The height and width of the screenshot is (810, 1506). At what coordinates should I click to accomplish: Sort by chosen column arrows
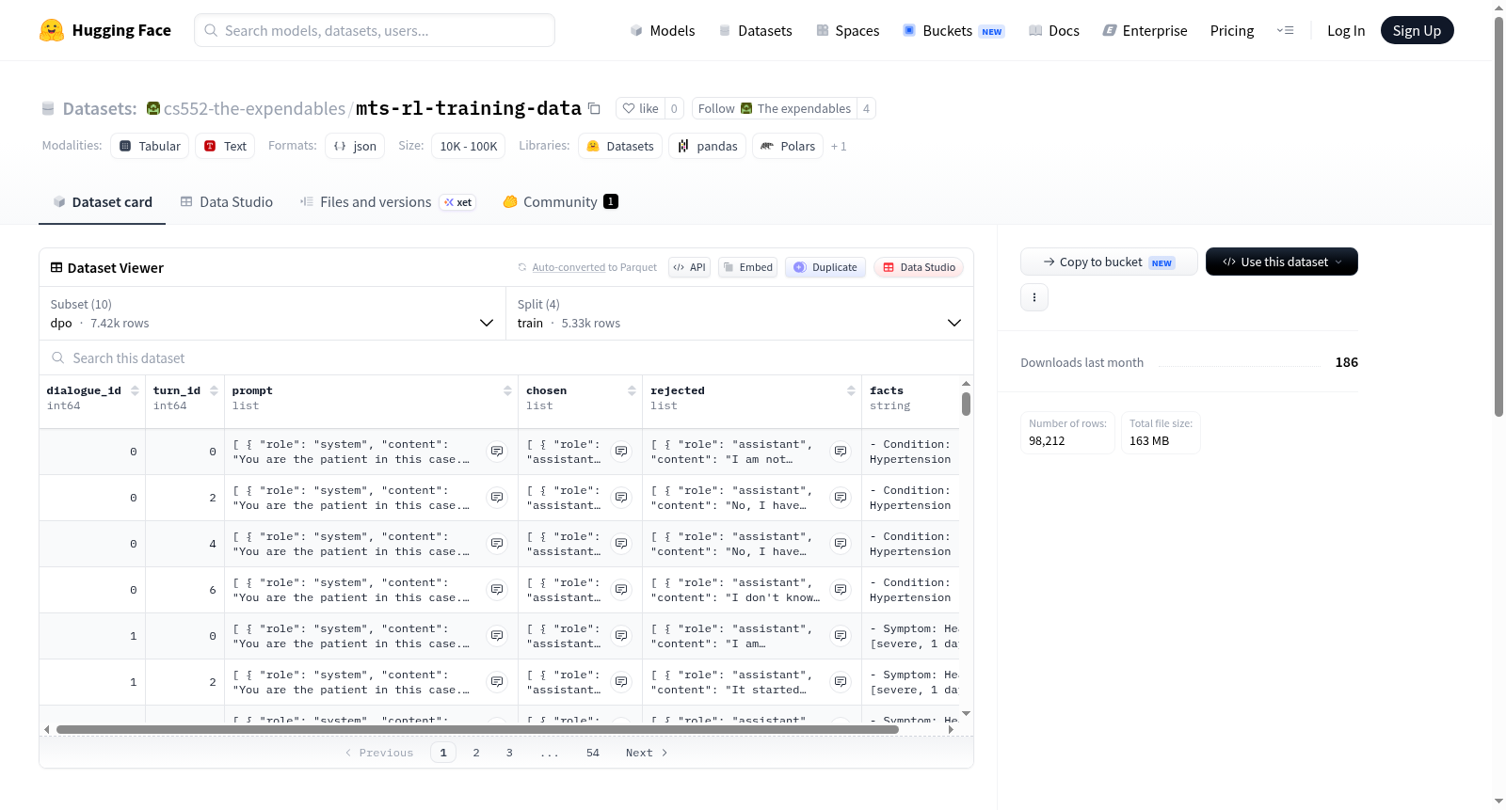click(632, 390)
